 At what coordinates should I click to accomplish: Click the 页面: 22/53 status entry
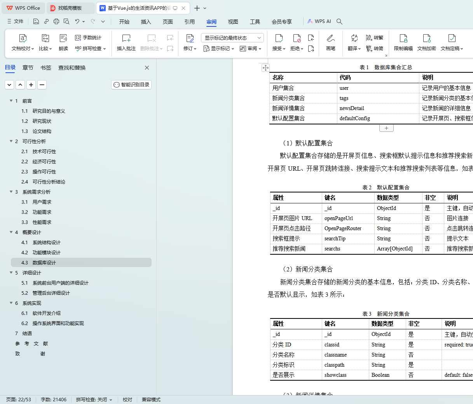point(19,400)
